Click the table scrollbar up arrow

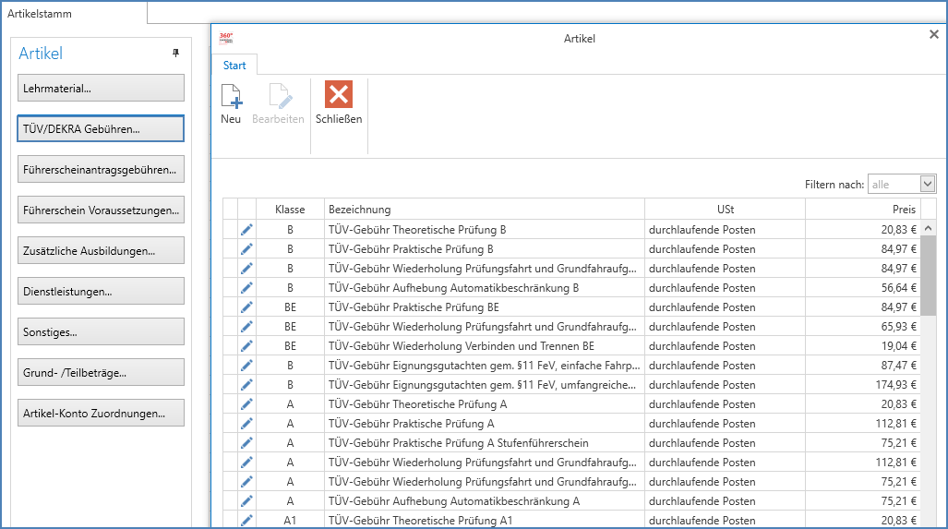928,229
